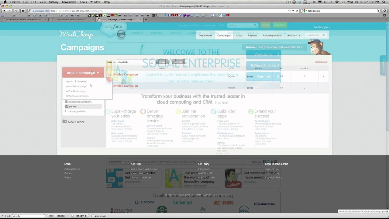Expand campaigns by list triangle
This screenshot has width=389, height=219.
[66, 111]
